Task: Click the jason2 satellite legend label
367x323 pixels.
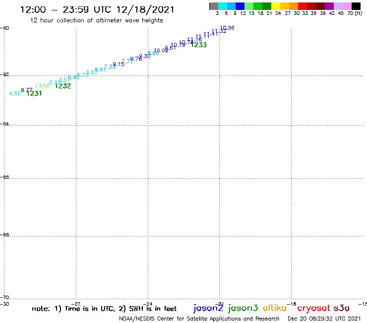Action: 208,308
